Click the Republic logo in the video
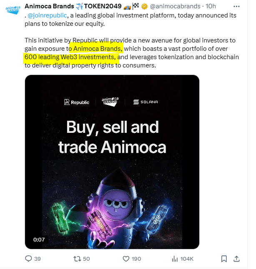 pos(77,102)
